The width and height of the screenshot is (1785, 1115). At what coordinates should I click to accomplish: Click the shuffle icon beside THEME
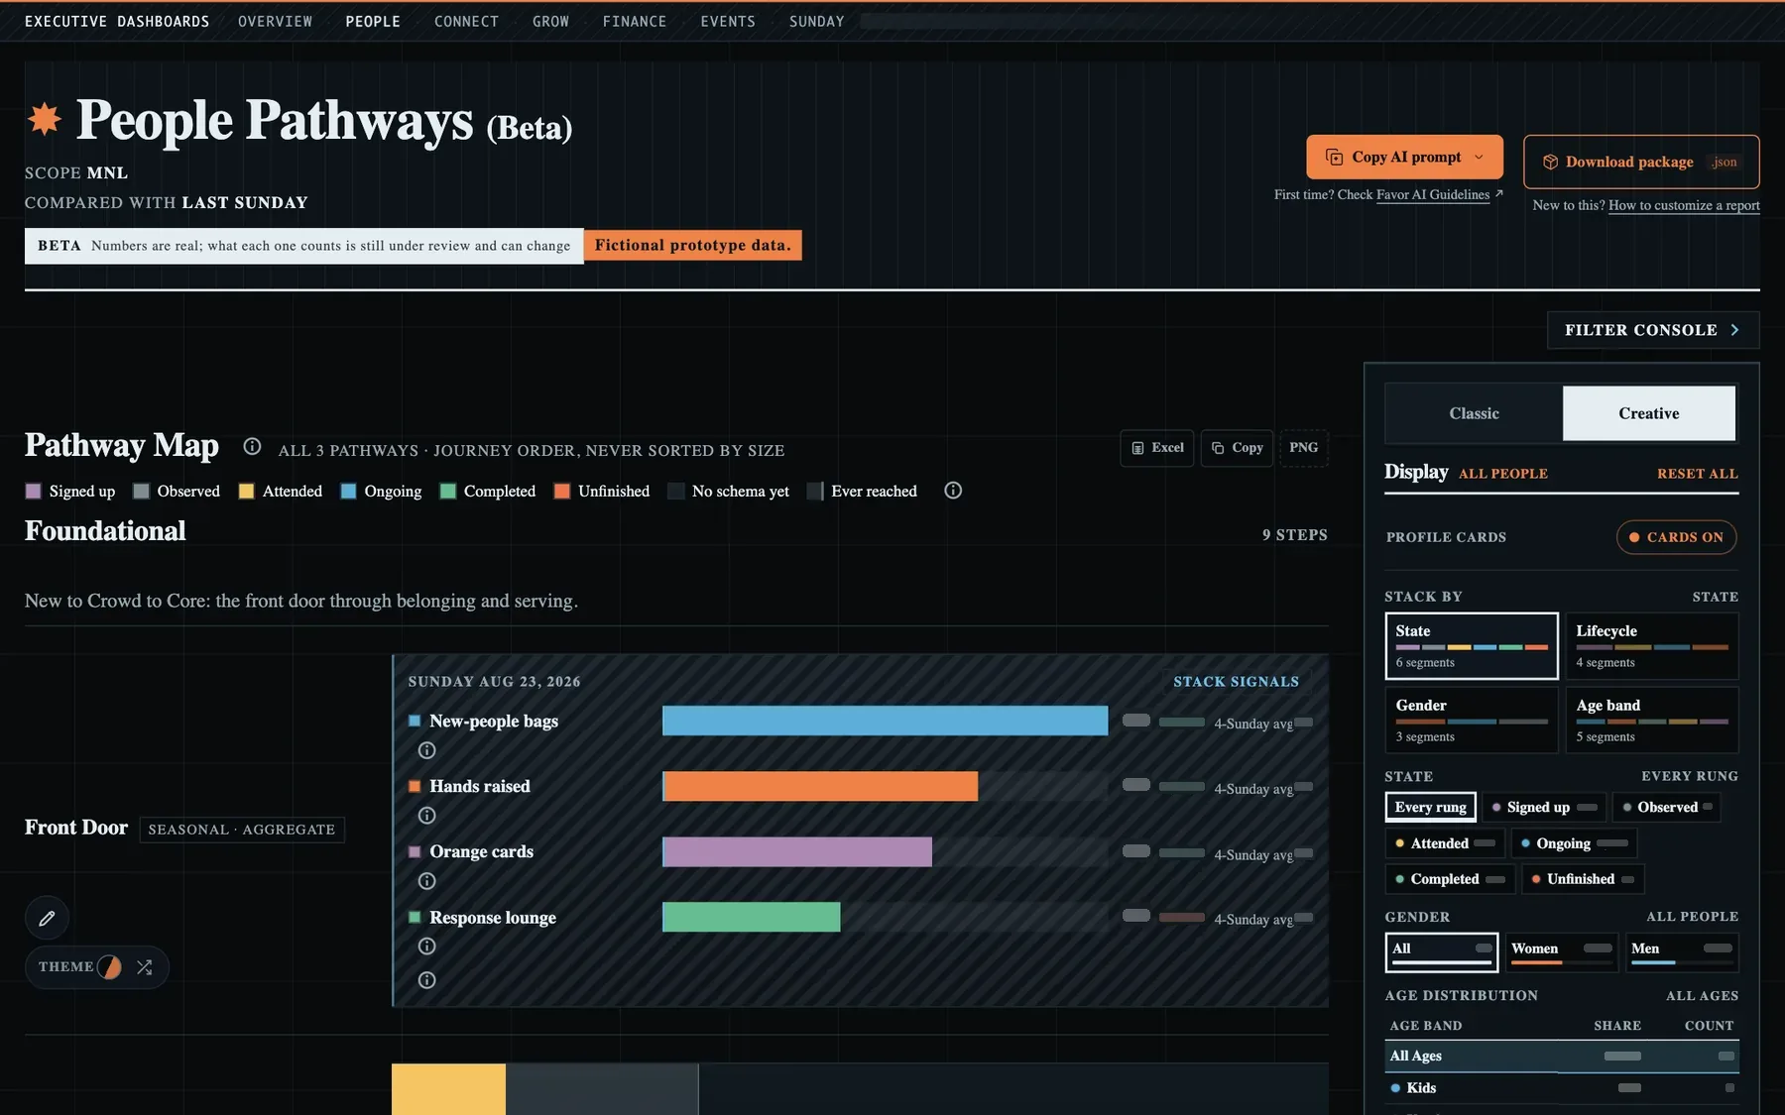click(x=145, y=967)
